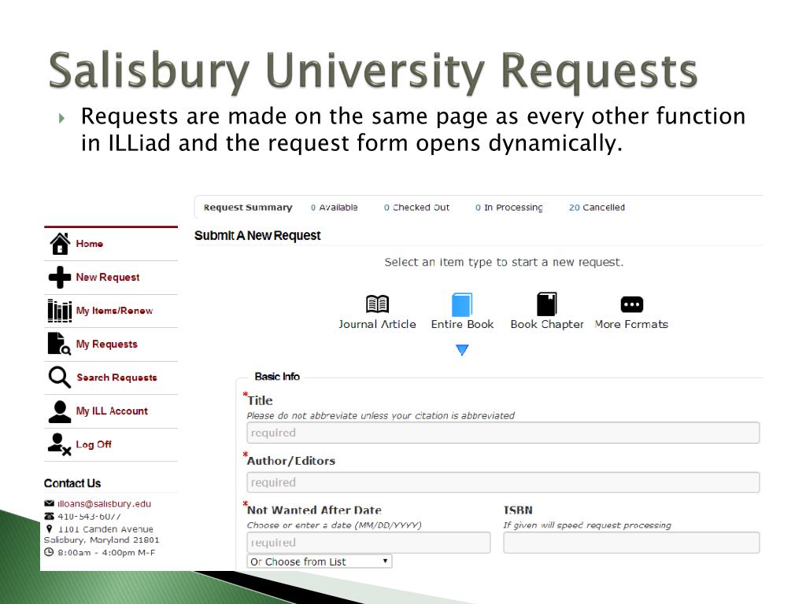Screen dimensions: 806x604
Task: Click the Book Chapter label
Action: [547, 325]
